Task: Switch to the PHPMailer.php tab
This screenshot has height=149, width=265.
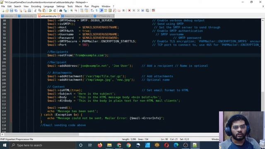Action: [x=104, y=16]
